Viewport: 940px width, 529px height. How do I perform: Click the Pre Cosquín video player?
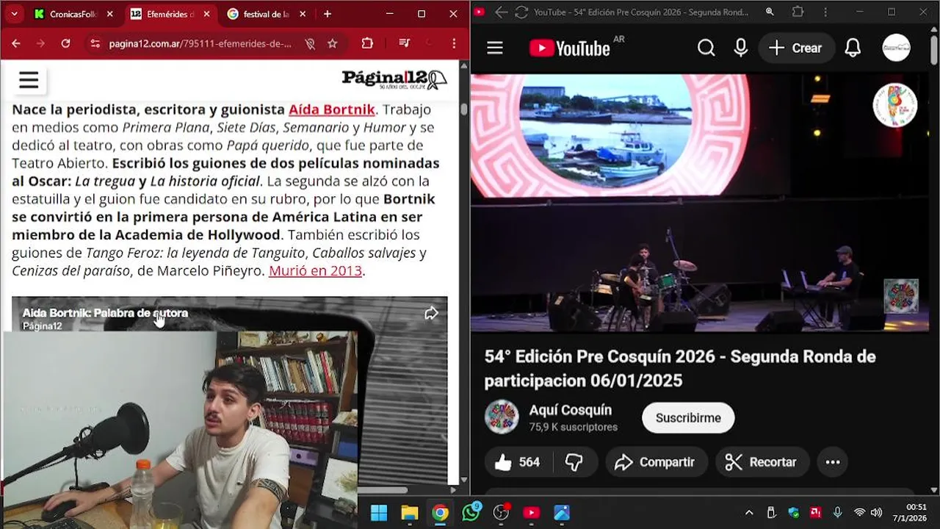coord(699,203)
